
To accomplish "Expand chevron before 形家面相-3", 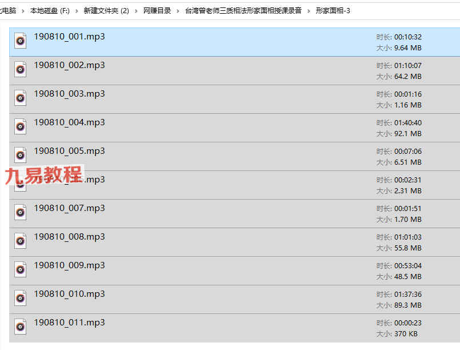I will [x=309, y=11].
